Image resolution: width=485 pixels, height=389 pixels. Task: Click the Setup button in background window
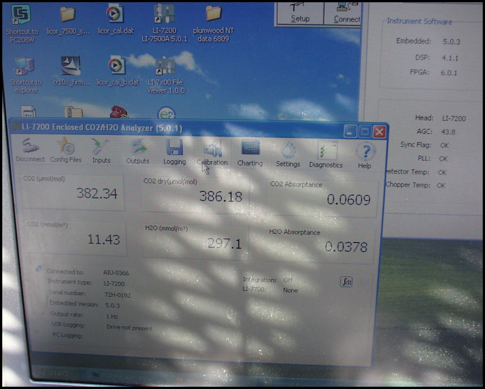coord(300,14)
